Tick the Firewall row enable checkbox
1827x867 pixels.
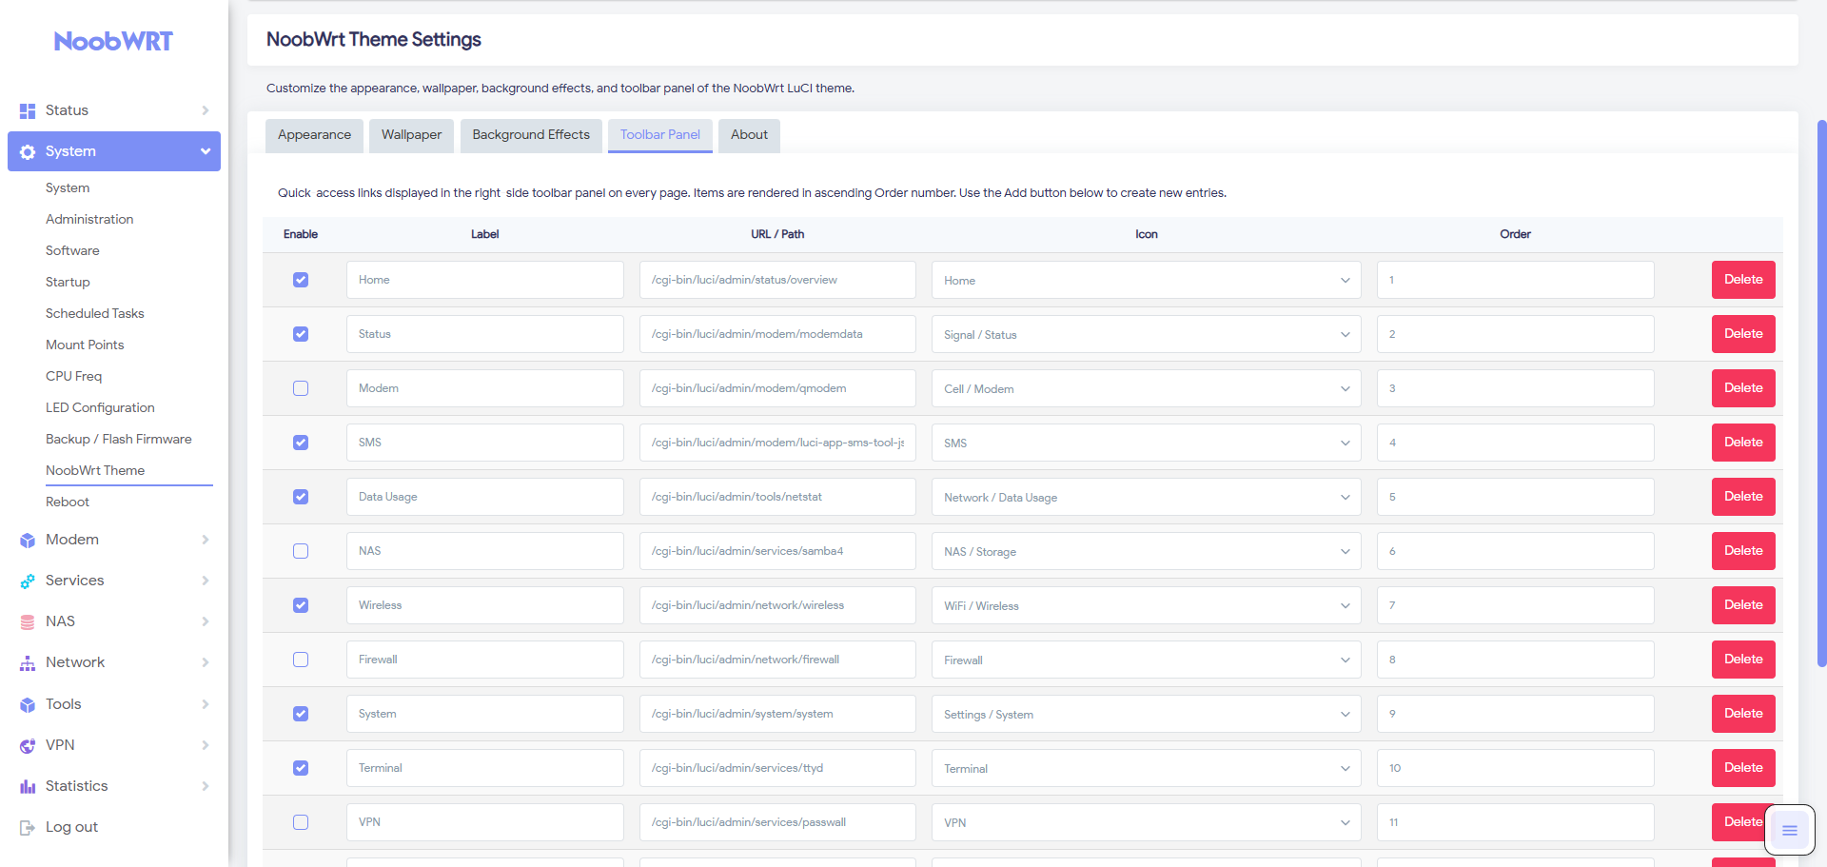(x=301, y=660)
